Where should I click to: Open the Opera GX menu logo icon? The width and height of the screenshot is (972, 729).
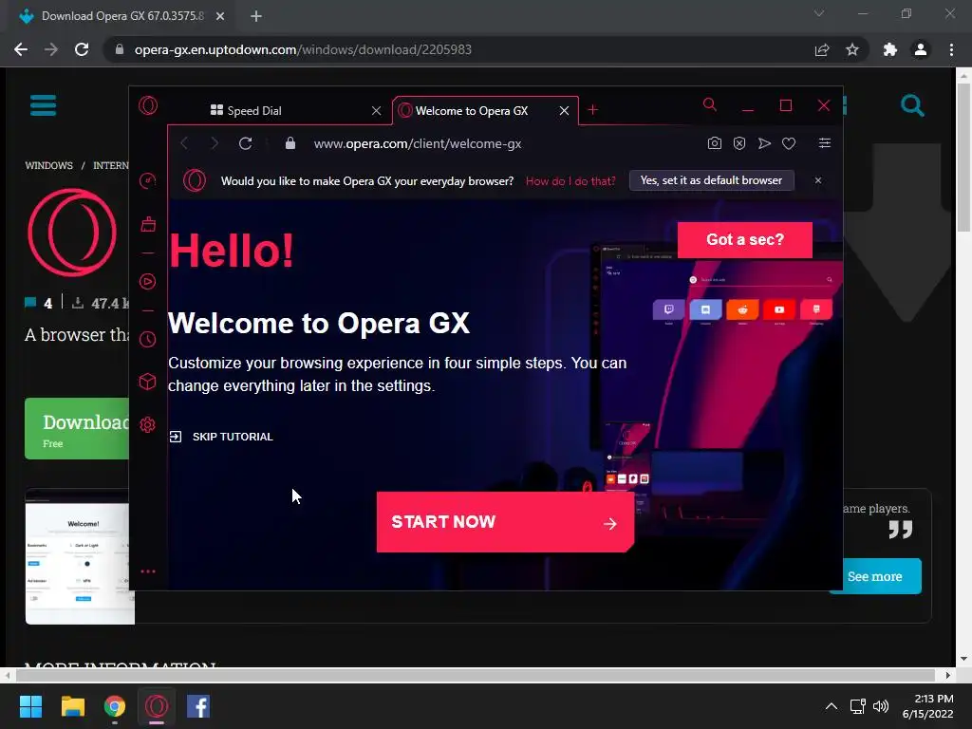tap(148, 106)
